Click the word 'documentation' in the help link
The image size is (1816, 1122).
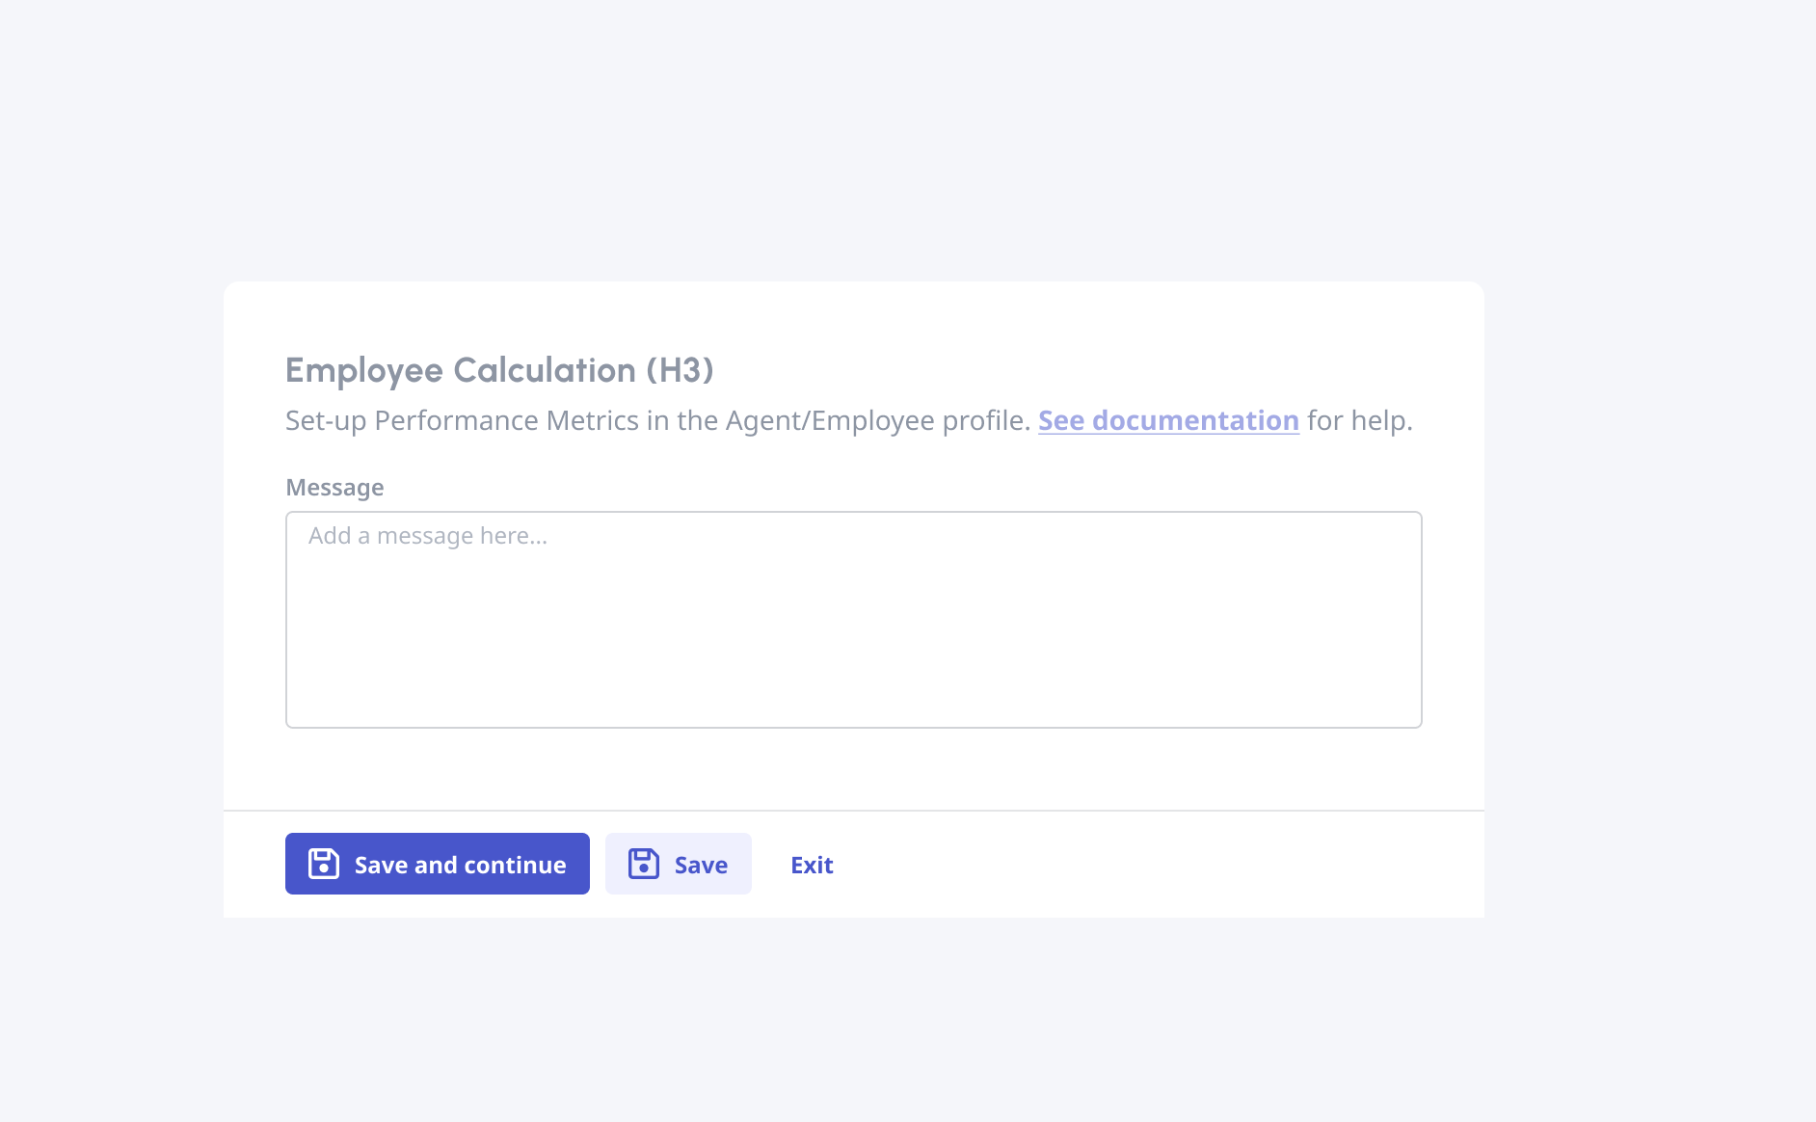pyautogui.click(x=1195, y=420)
